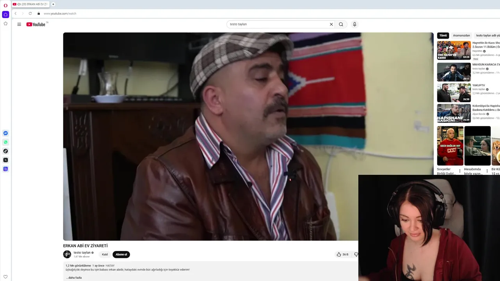Like the video (36 B)

pyautogui.click(x=343, y=254)
